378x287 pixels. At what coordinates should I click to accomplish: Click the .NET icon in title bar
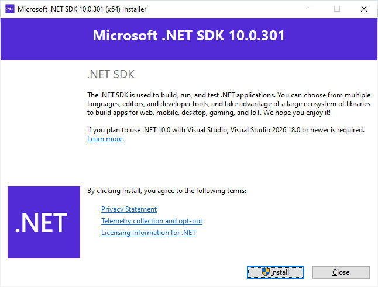coord(10,9)
